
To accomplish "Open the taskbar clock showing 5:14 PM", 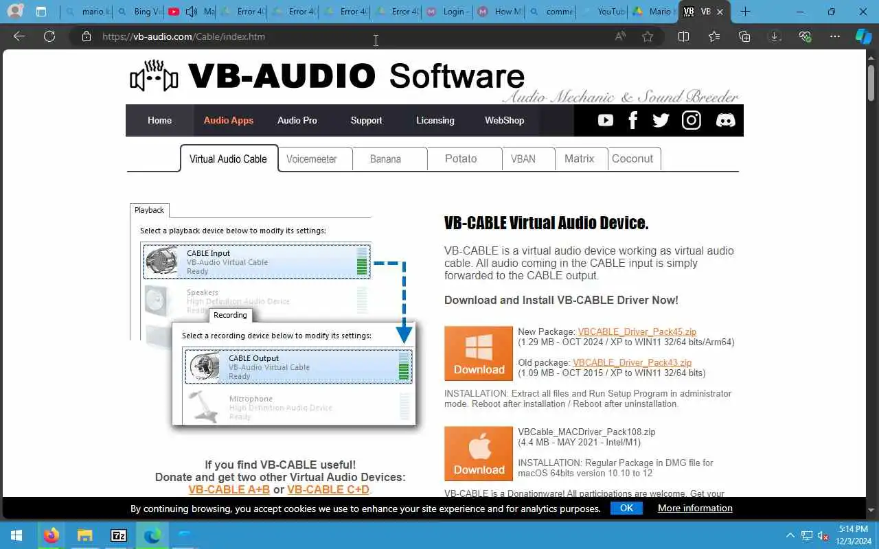I will point(852,535).
